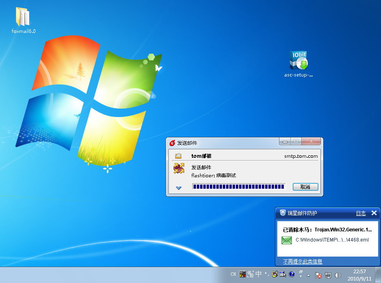Click the green envelope icon in Rising popup
381x283 pixels.
click(287, 240)
